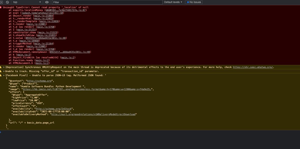Select the 'Uncaught TypeError' error message text
300x149 pixels.
pos(46,7)
